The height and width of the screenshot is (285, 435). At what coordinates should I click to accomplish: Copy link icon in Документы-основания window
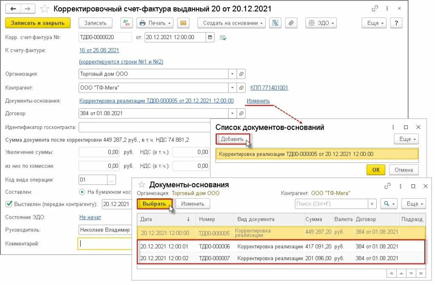pyautogui.click(x=387, y=186)
